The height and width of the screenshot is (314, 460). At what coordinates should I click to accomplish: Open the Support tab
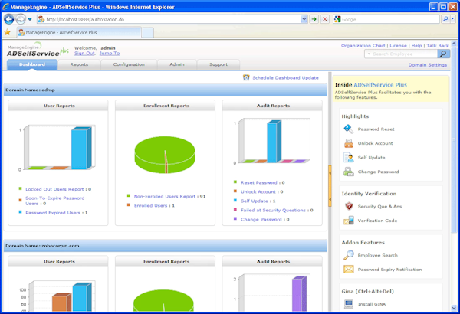point(219,64)
